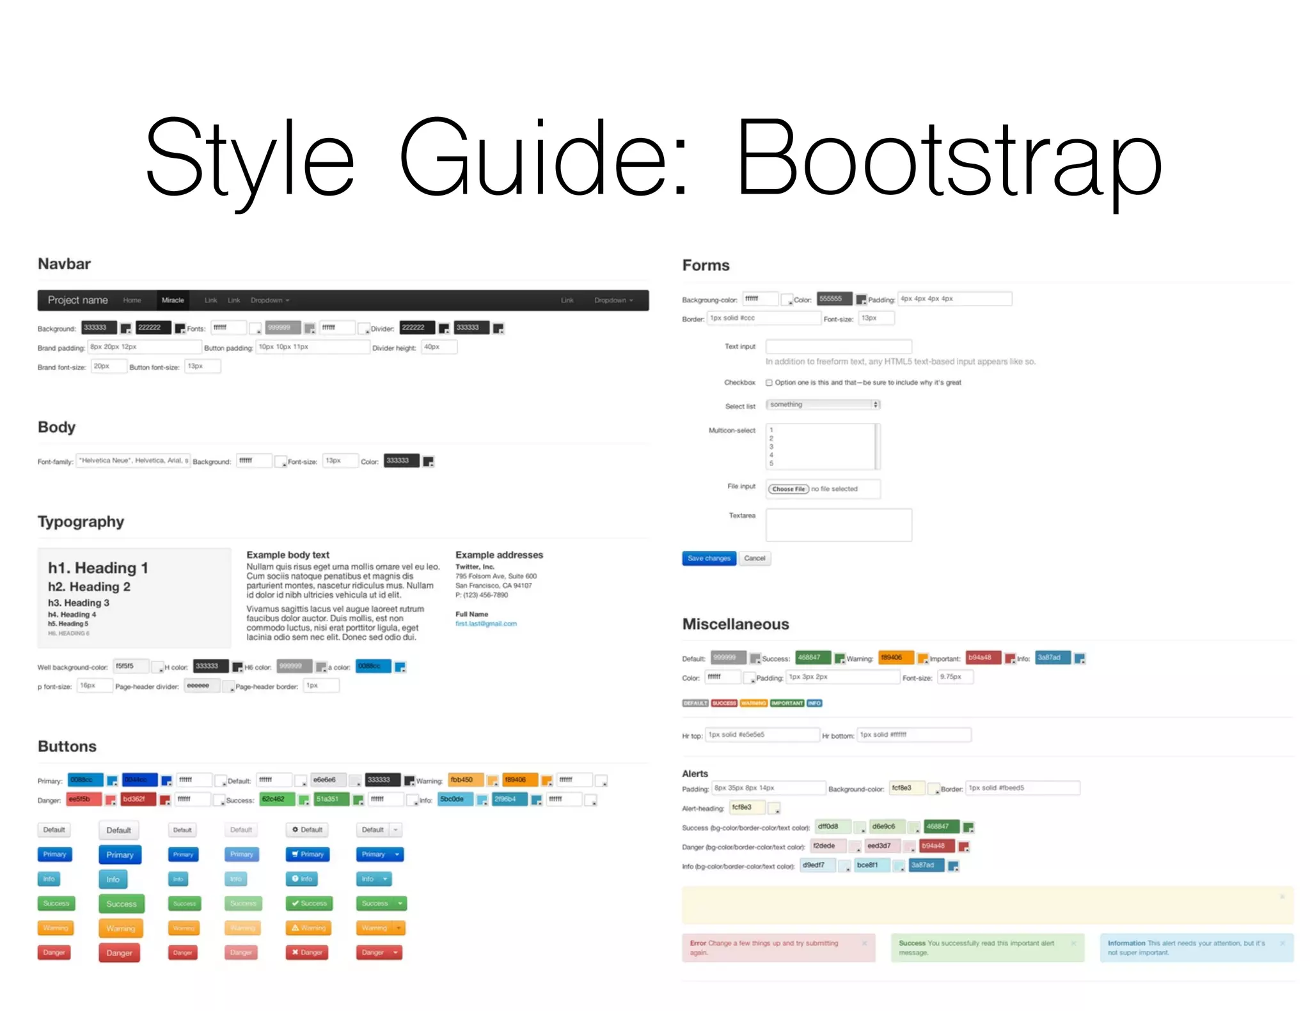Open caret on the Warning split button
Image resolution: width=1310 pixels, height=1011 pixels.
tap(399, 928)
